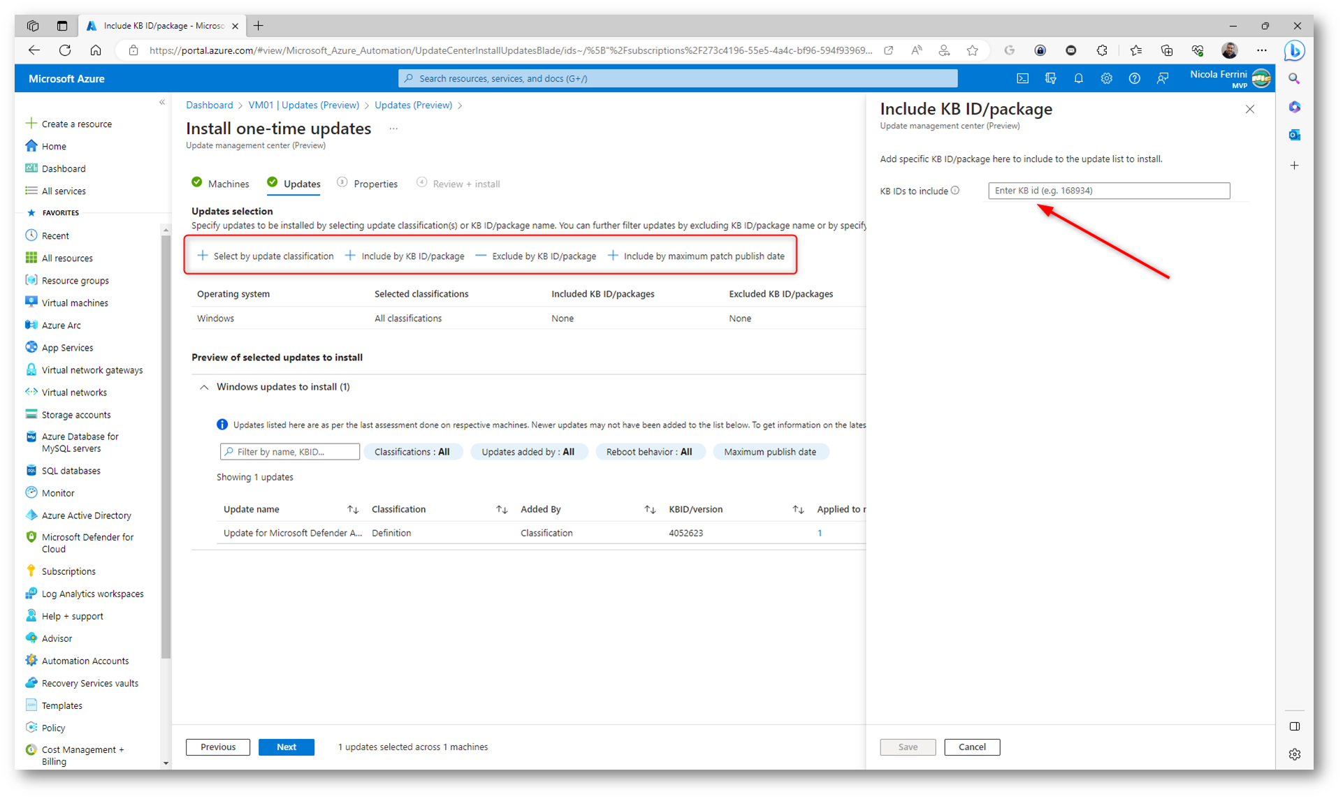Switch to the Machines tab
Image resolution: width=1343 pixels, height=799 pixels.
coord(220,184)
